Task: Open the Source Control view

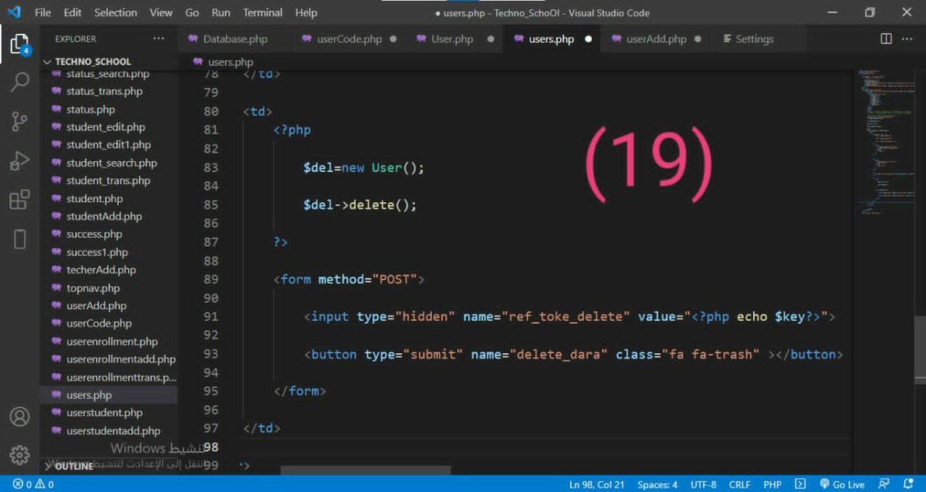Action: (x=19, y=121)
